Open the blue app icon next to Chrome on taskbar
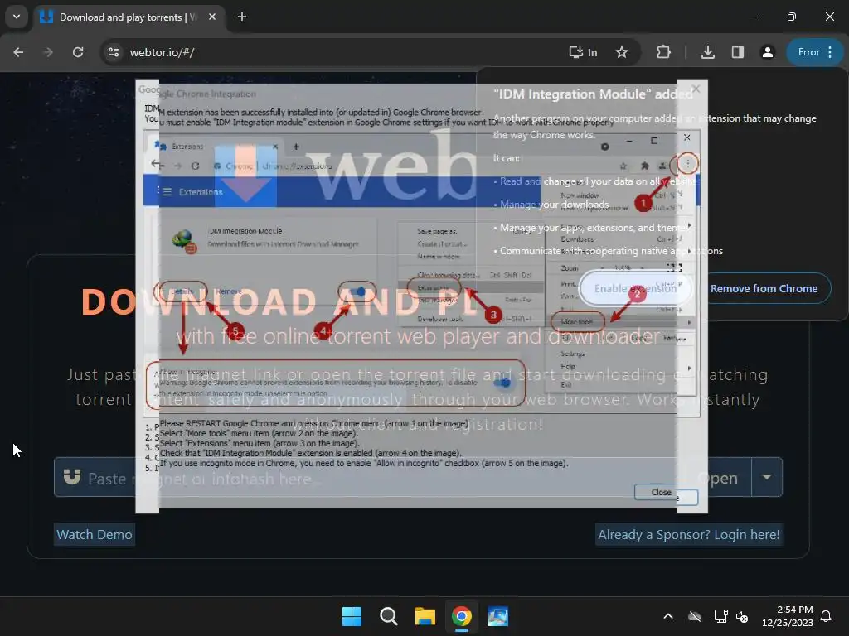Viewport: 849px width, 636px height. 498,616
